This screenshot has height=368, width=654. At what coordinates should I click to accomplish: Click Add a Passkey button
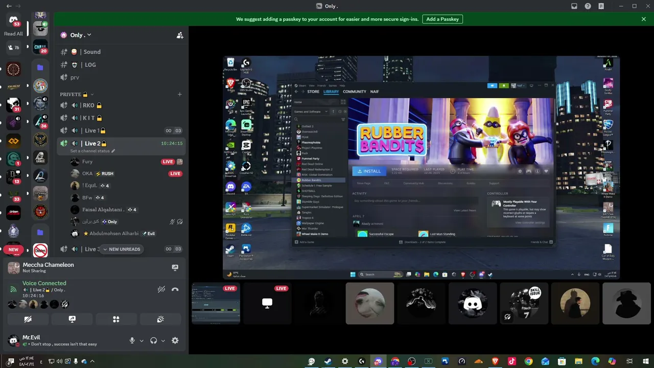[x=442, y=19]
